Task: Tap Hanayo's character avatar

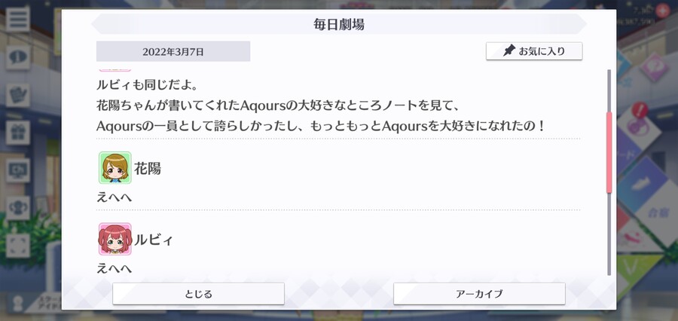Action: click(x=115, y=168)
